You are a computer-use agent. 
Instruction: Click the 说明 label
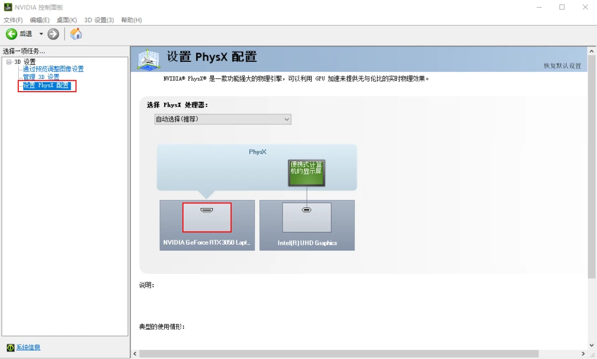146,285
